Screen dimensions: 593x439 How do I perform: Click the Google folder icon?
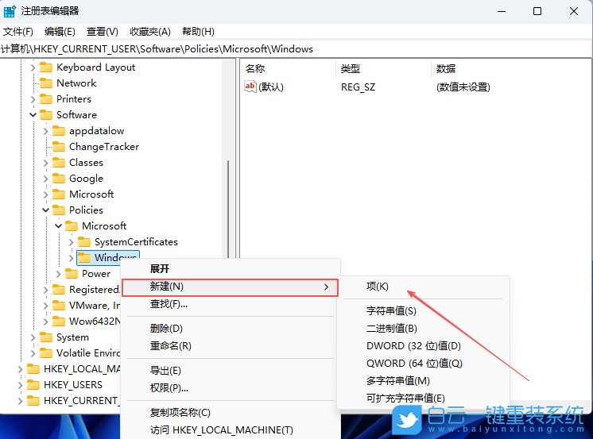(x=59, y=179)
